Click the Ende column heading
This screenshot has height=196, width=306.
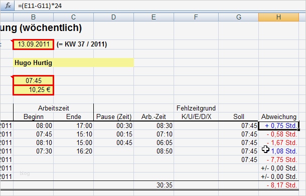pyautogui.click(x=74, y=116)
